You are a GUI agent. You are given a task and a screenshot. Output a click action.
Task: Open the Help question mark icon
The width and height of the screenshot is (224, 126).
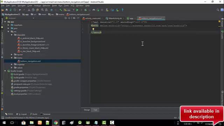tap(122, 10)
